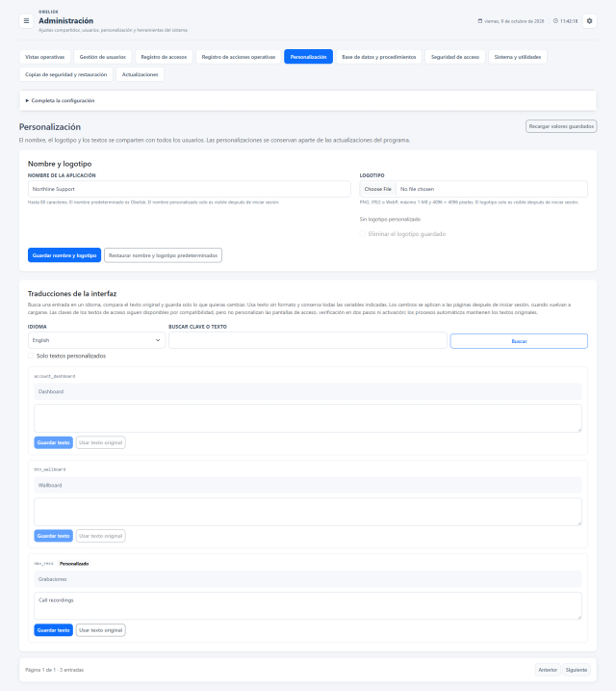
Task: Click the original text 'Grabaciones'
Action: [52, 579]
